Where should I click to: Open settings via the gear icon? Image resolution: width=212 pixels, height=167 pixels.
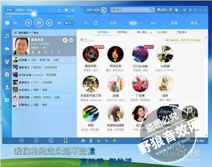(184, 10)
